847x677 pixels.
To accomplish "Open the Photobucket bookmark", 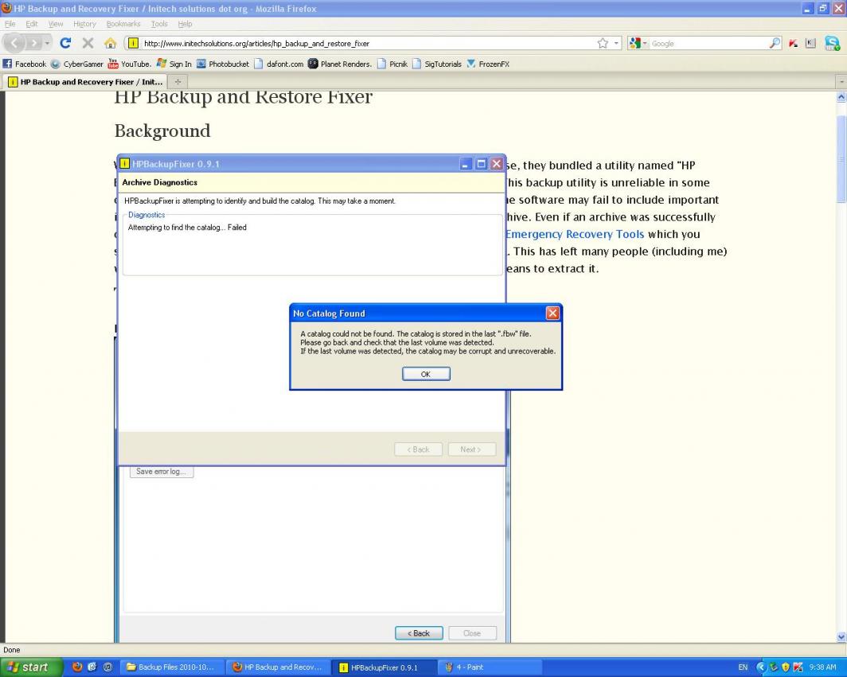I will [223, 64].
